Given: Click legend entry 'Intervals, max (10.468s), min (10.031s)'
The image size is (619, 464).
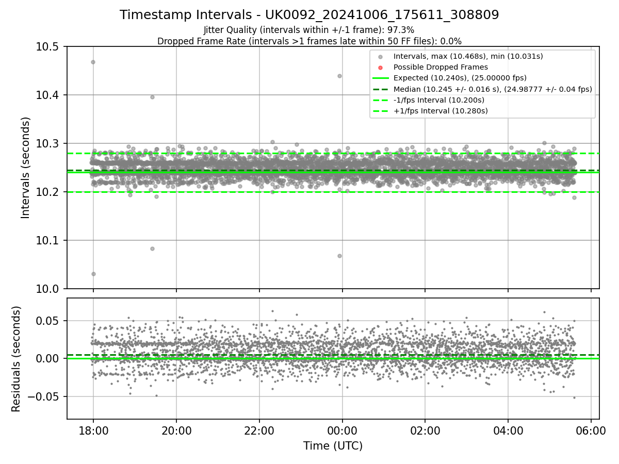Looking at the screenshot, I should (x=468, y=56).
